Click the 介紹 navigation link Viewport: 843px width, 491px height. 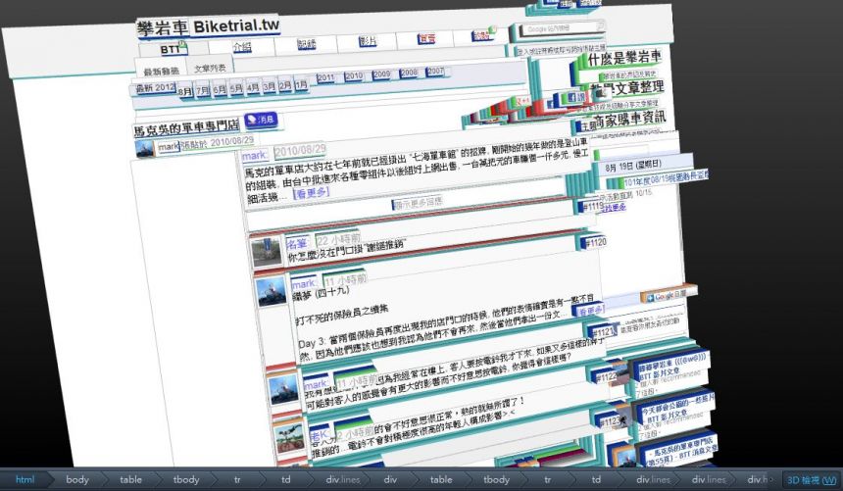[242, 46]
